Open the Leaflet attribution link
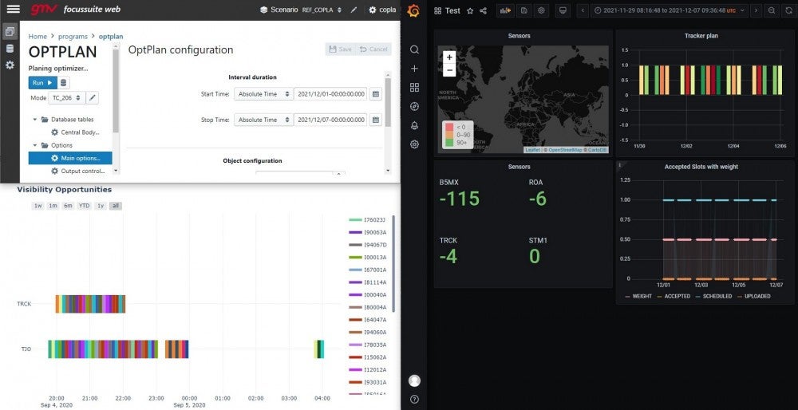The height and width of the screenshot is (410, 798). 532,150
